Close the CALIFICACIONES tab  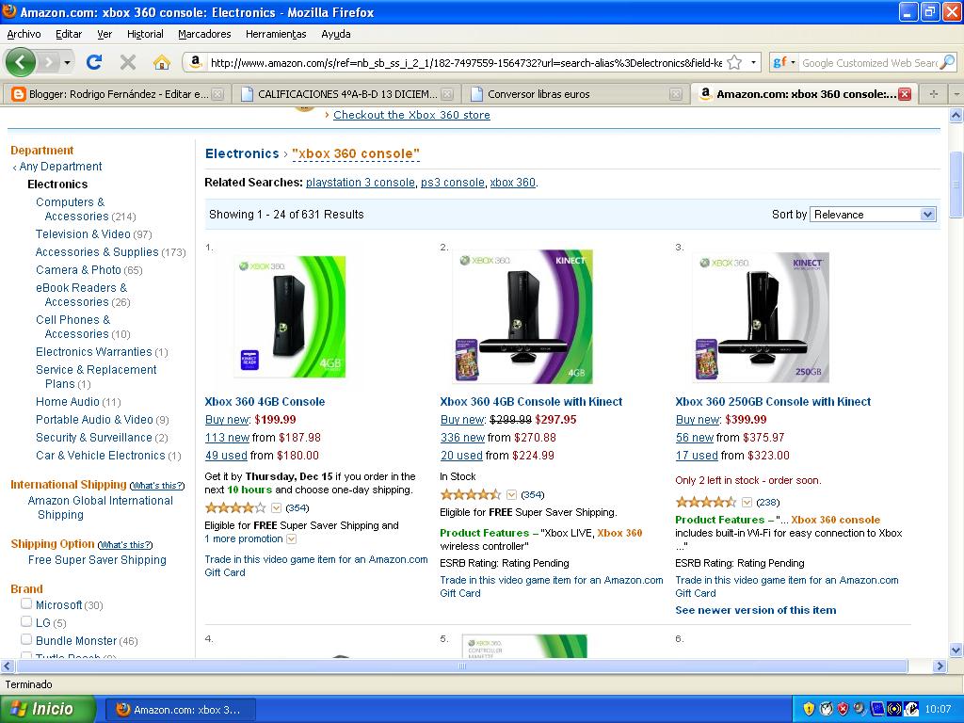click(447, 94)
